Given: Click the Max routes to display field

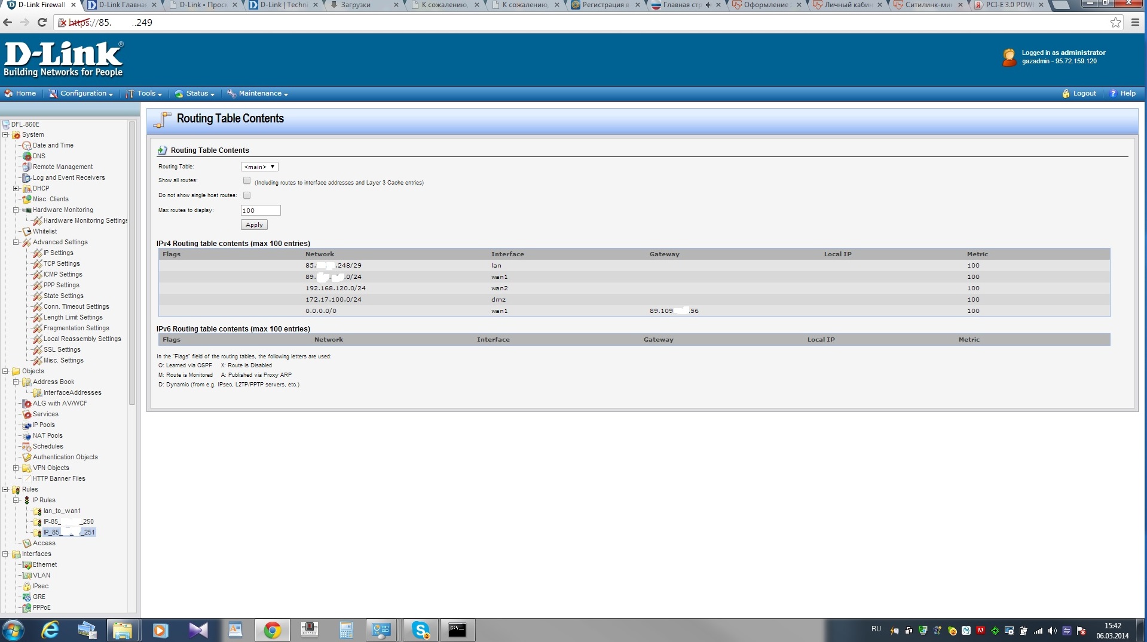Looking at the screenshot, I should click(261, 210).
